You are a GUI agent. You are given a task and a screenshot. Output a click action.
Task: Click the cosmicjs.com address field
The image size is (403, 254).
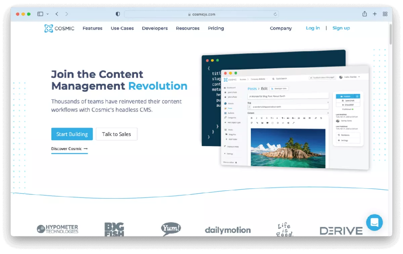201,14
